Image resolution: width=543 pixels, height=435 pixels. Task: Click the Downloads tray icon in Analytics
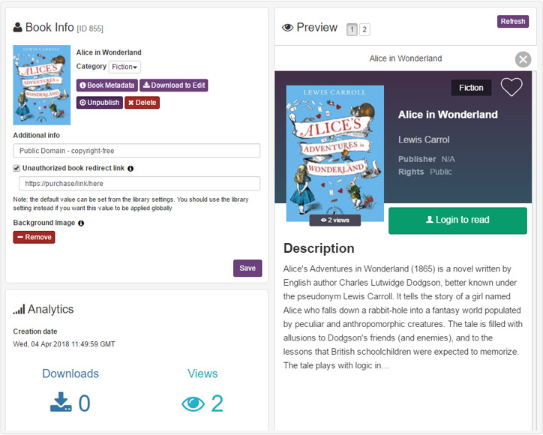61,403
